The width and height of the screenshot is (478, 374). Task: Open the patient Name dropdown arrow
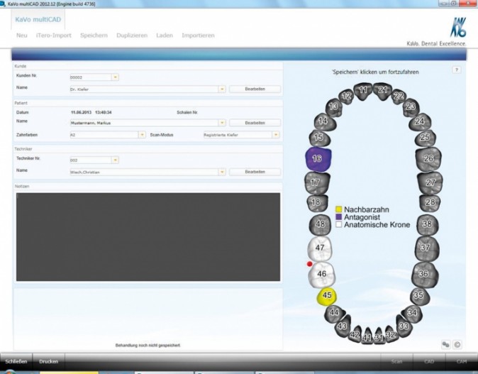(222, 123)
